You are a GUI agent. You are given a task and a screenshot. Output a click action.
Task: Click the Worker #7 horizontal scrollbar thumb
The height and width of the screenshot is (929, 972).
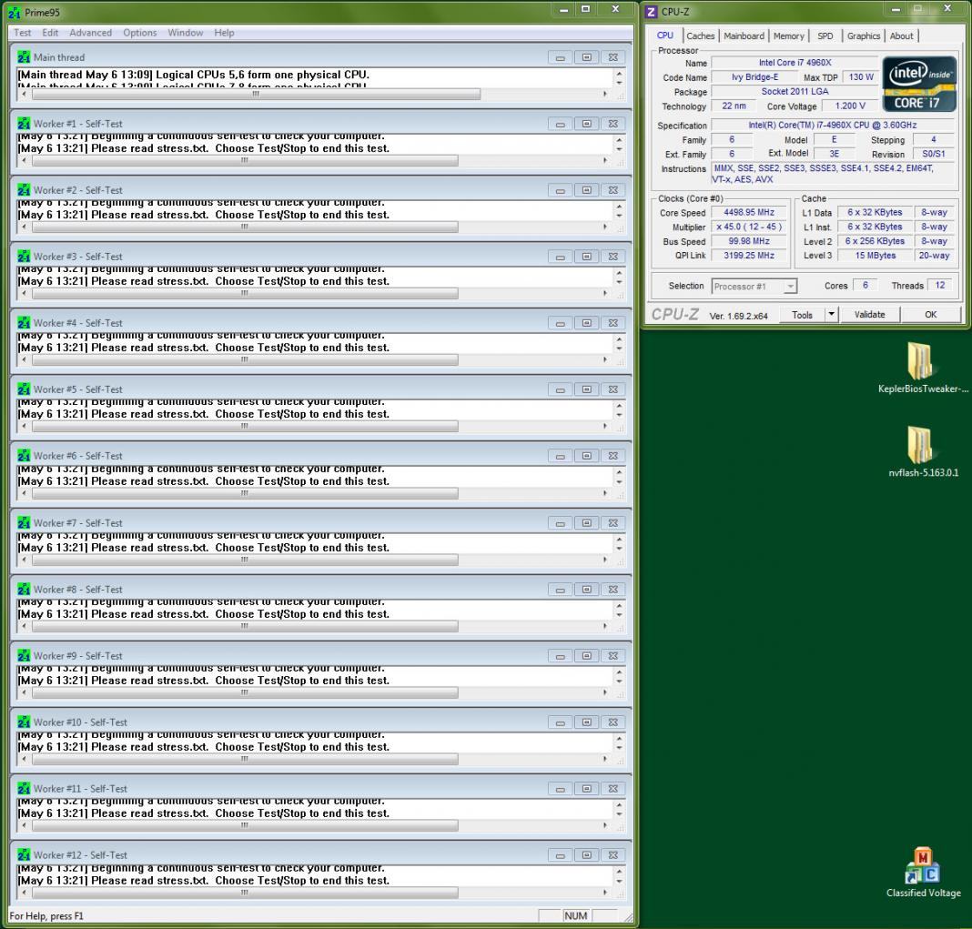tap(245, 560)
